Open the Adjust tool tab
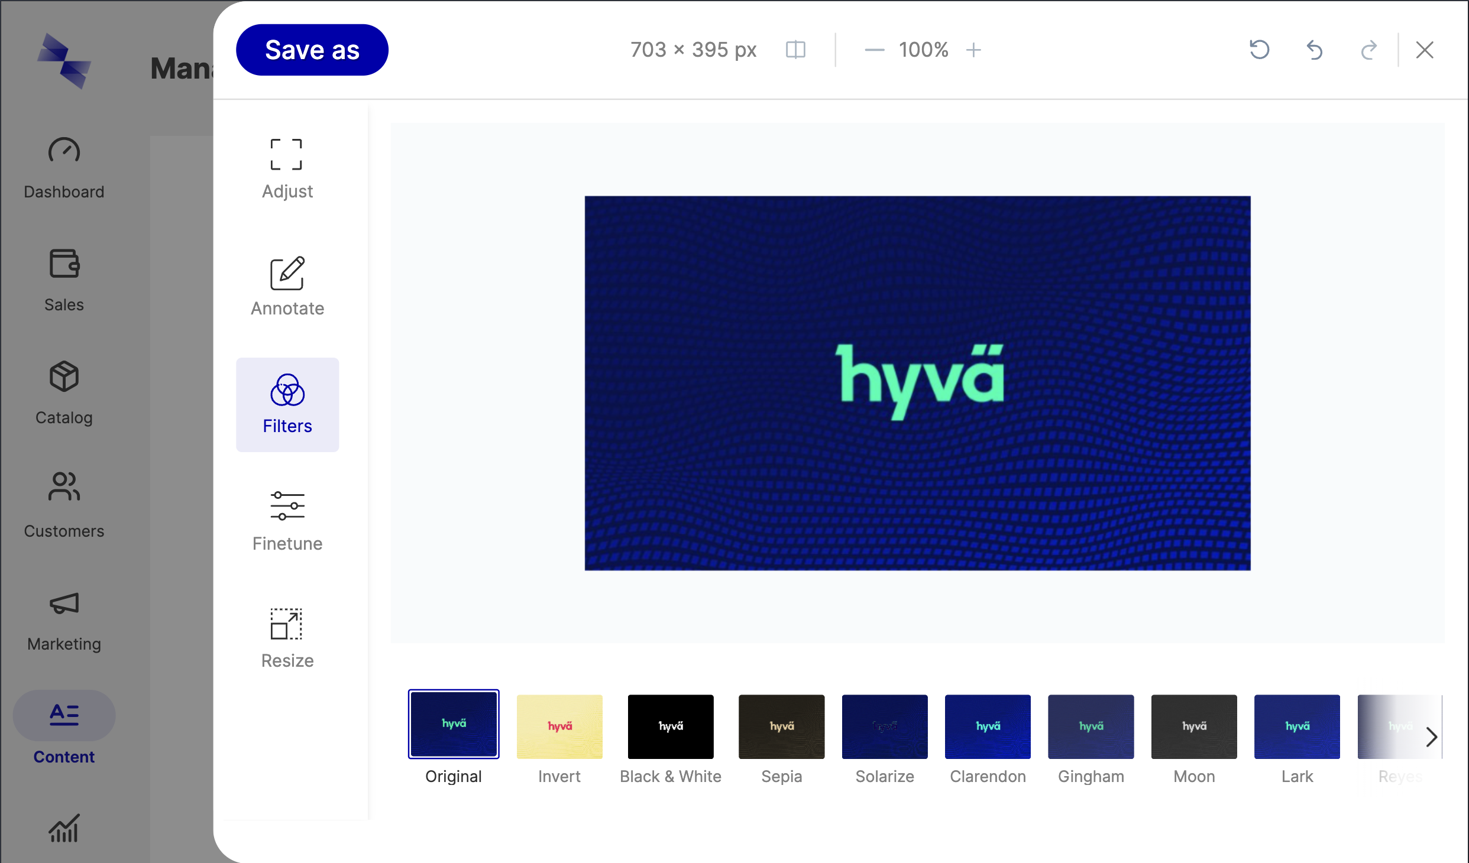This screenshot has width=1469, height=863. (287, 170)
